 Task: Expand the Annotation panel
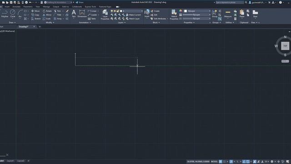click(85, 22)
